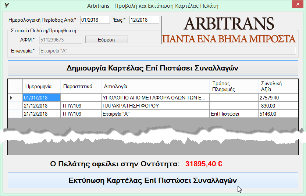306x196 pixels.
Task: Select the date cell 01/01/2018
Action: (42, 98)
